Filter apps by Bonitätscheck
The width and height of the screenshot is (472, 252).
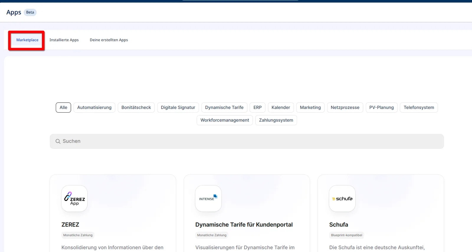136,108
